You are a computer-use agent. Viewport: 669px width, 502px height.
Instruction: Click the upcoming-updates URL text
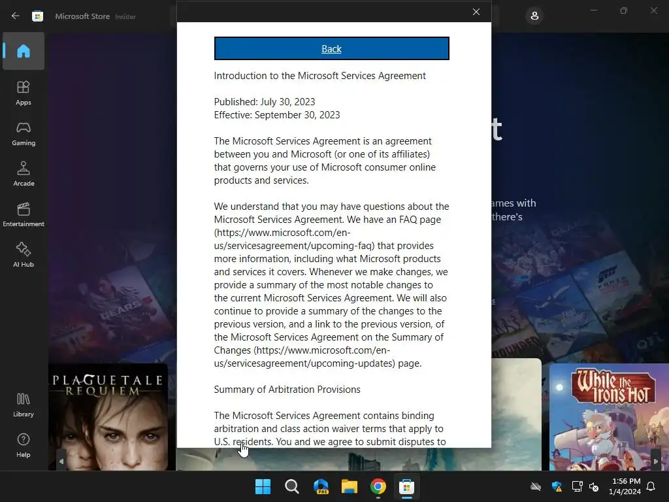click(x=304, y=357)
